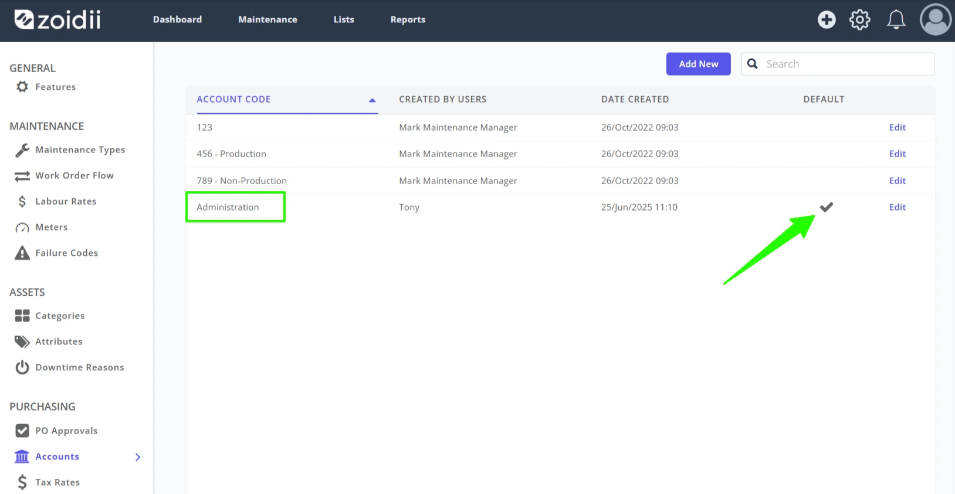Image resolution: width=955 pixels, height=494 pixels.
Task: Click the search magnifier icon
Action: [x=753, y=63]
